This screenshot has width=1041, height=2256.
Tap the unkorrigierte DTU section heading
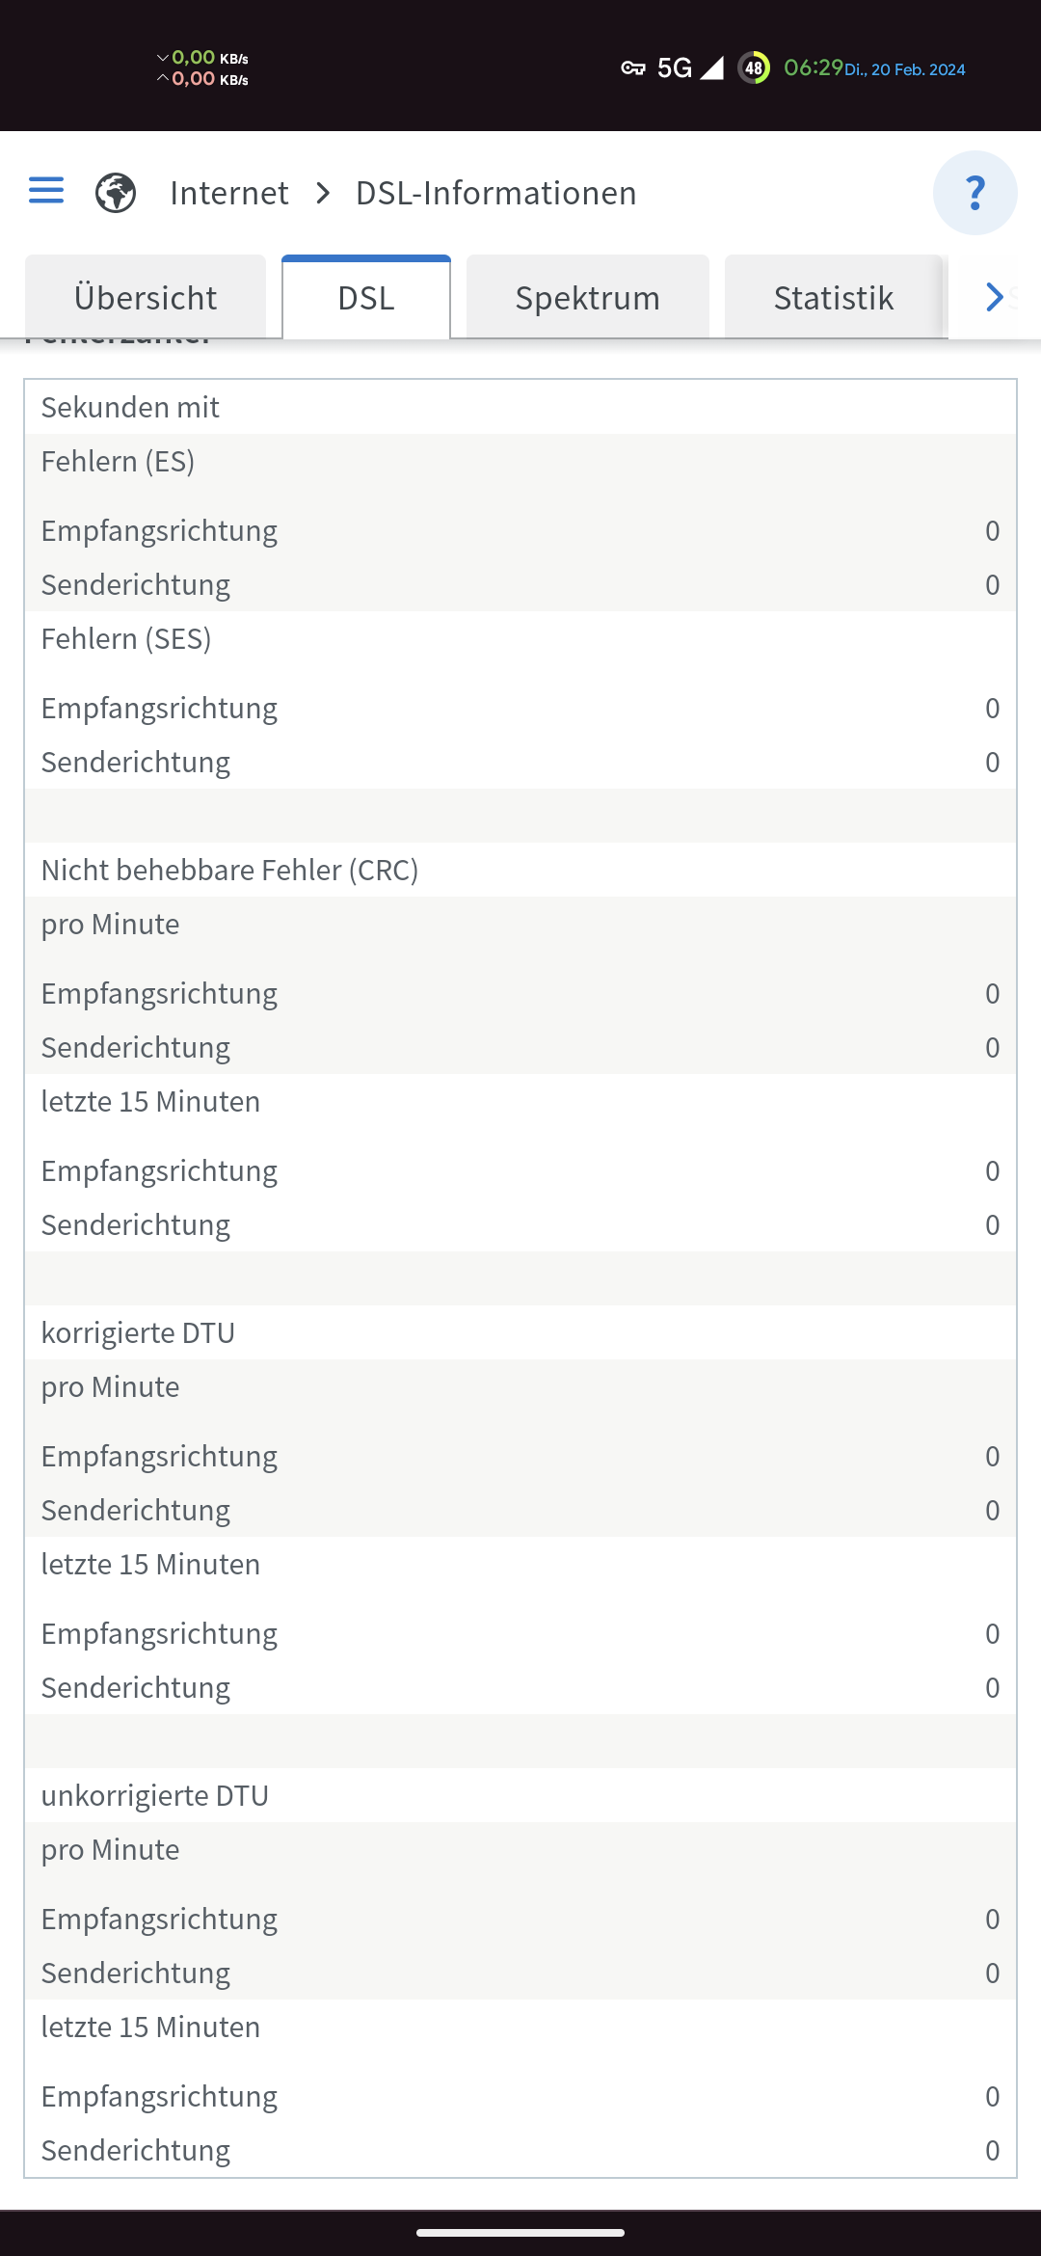(x=155, y=1795)
